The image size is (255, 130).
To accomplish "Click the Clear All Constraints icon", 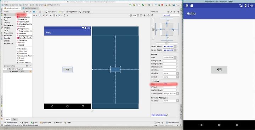I will click(x=44, y=16).
